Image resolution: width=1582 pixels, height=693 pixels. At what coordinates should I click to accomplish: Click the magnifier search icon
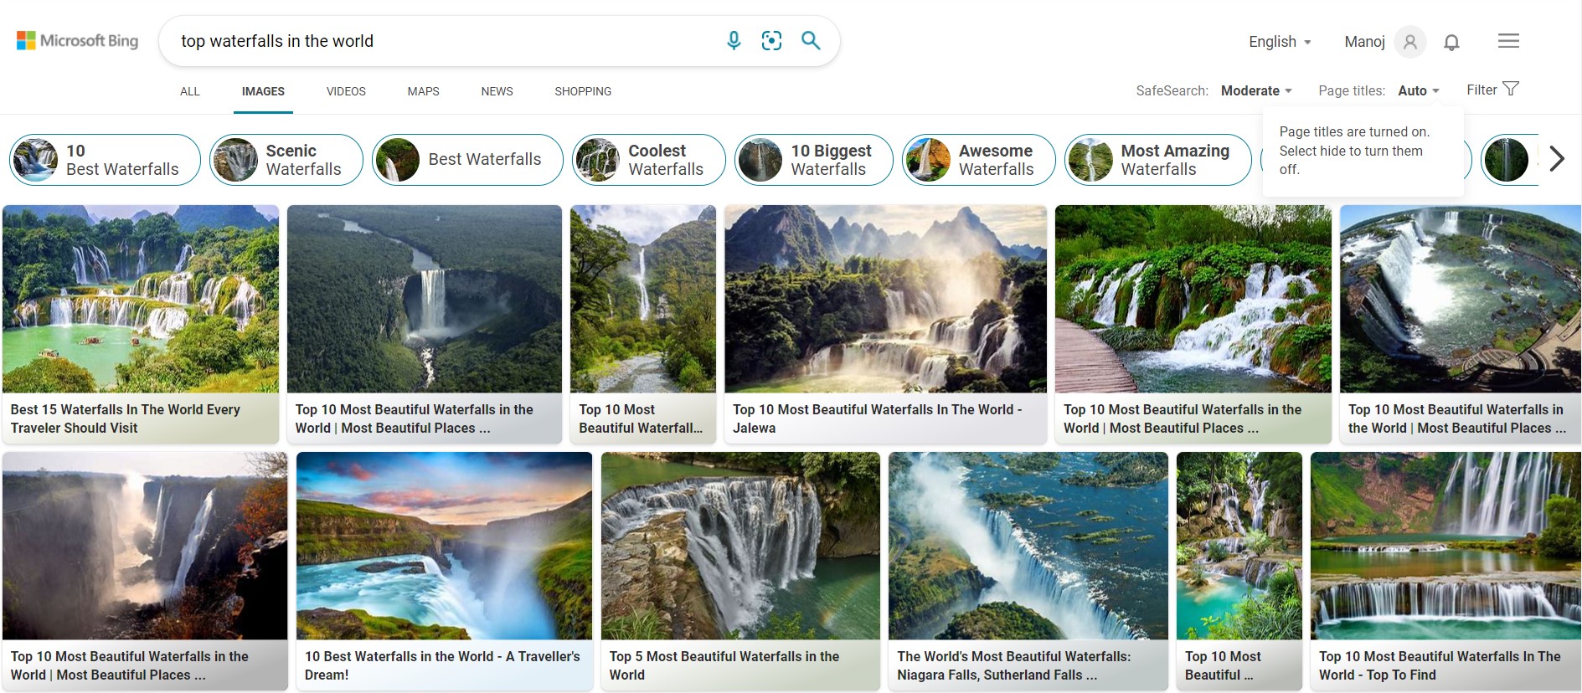811,40
